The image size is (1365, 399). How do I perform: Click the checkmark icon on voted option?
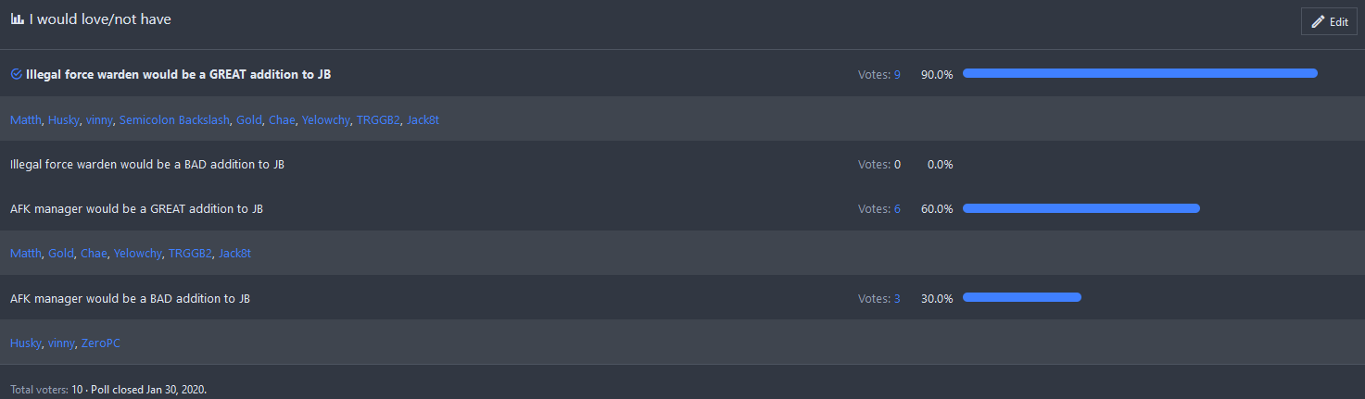pos(16,75)
